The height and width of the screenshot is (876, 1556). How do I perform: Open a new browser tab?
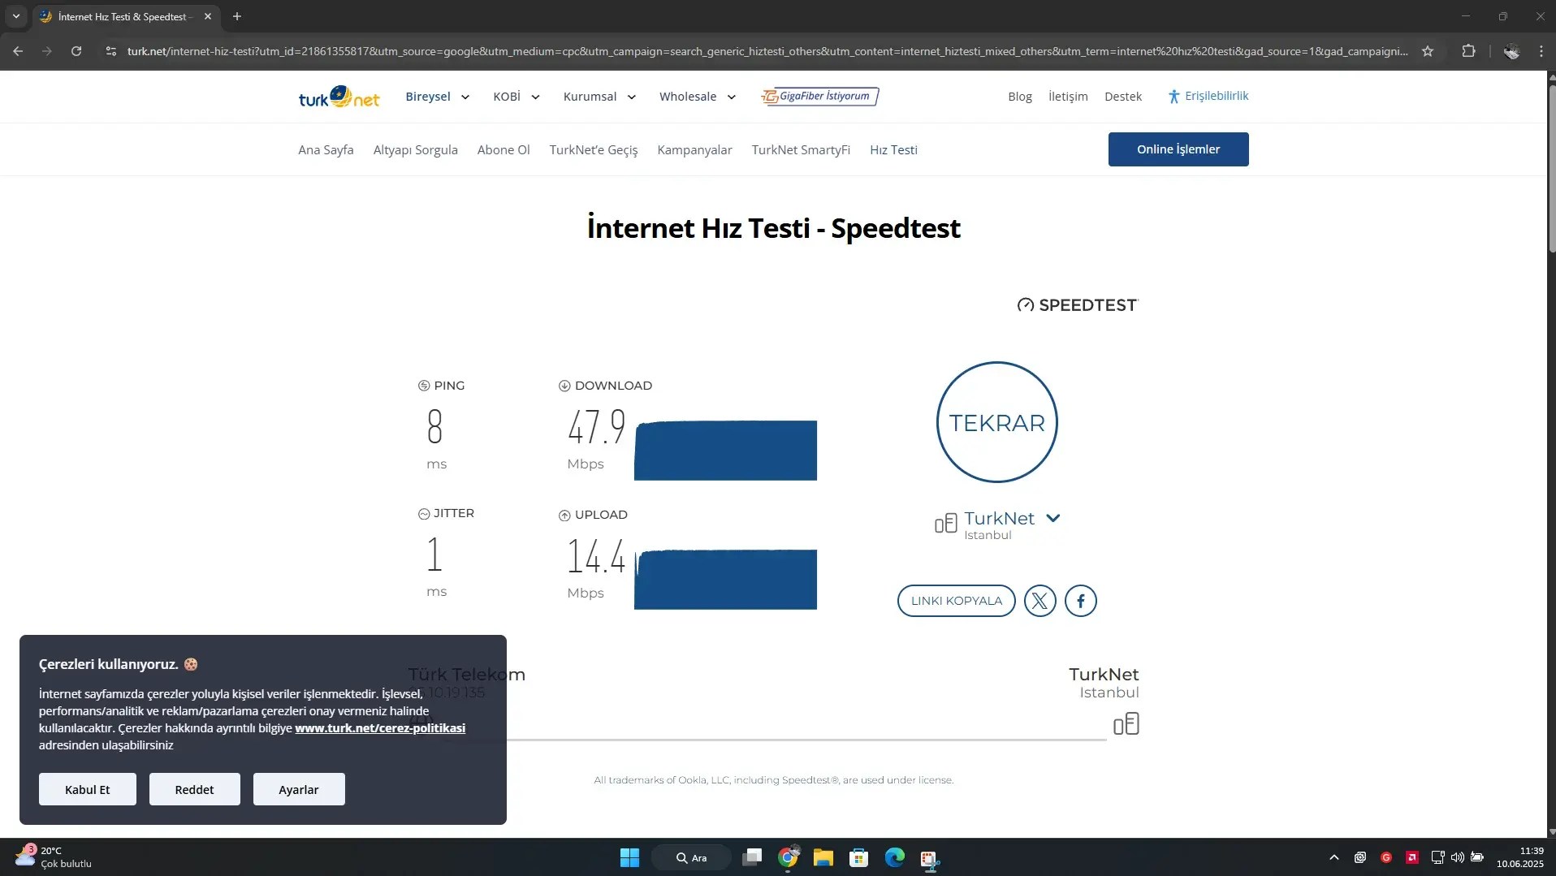pyautogui.click(x=237, y=16)
